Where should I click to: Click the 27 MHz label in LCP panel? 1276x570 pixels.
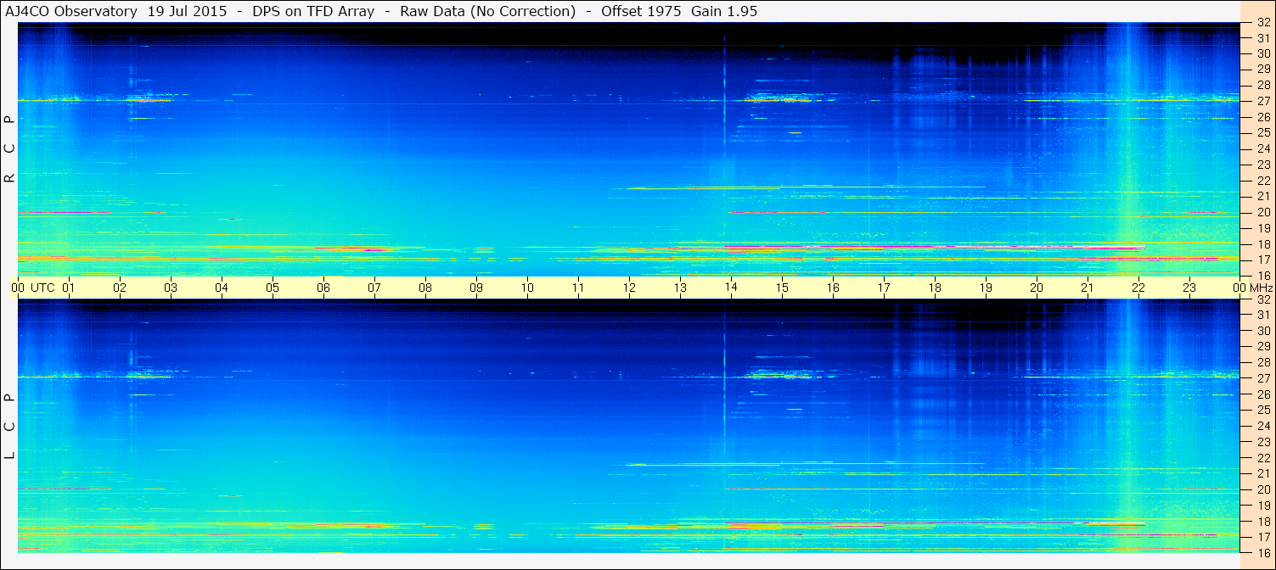1262,378
